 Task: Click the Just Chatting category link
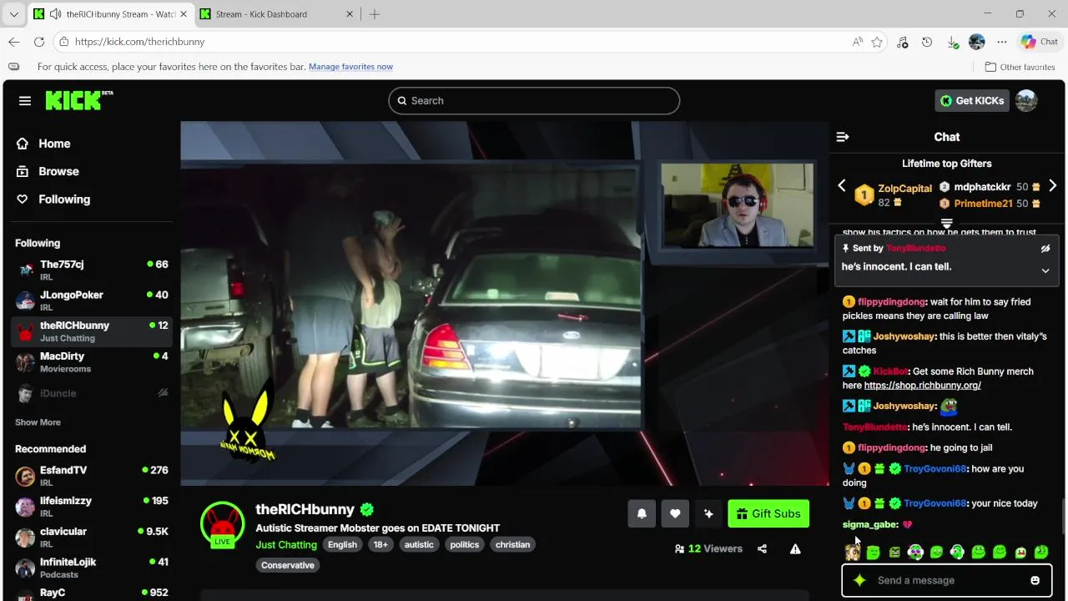[x=286, y=544]
